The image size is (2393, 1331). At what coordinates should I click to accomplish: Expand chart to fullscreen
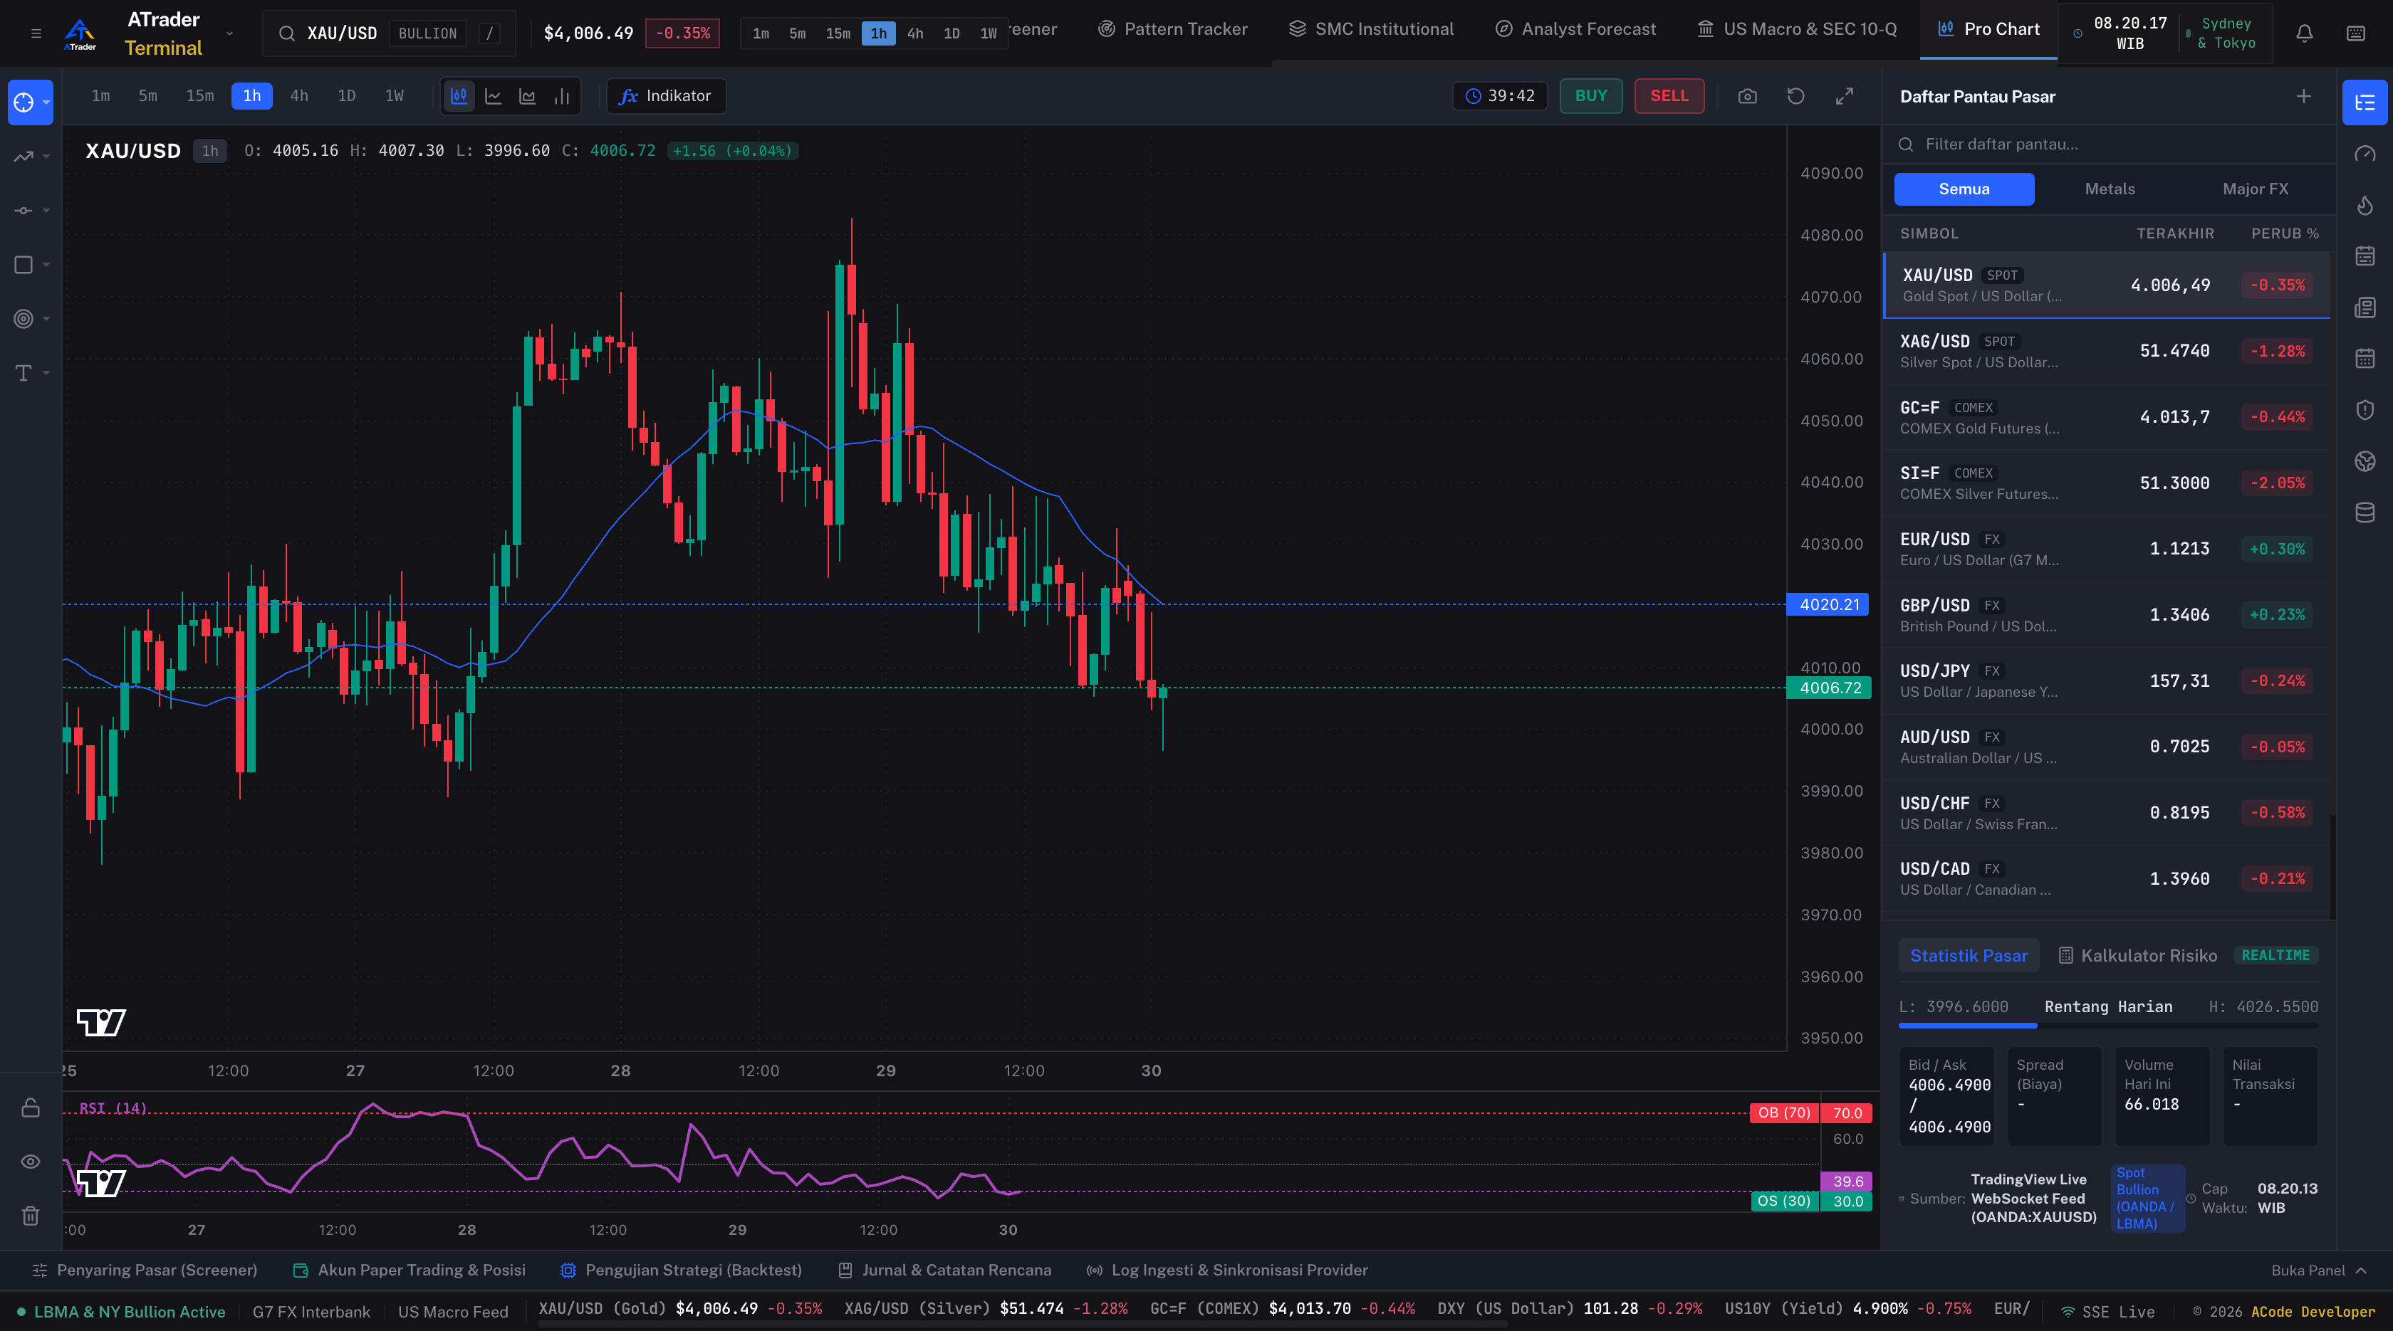coord(1844,95)
